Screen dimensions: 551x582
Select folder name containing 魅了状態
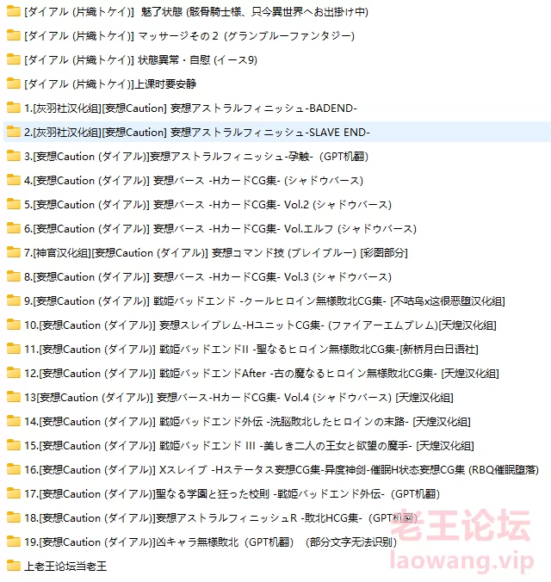pyautogui.click(x=196, y=12)
